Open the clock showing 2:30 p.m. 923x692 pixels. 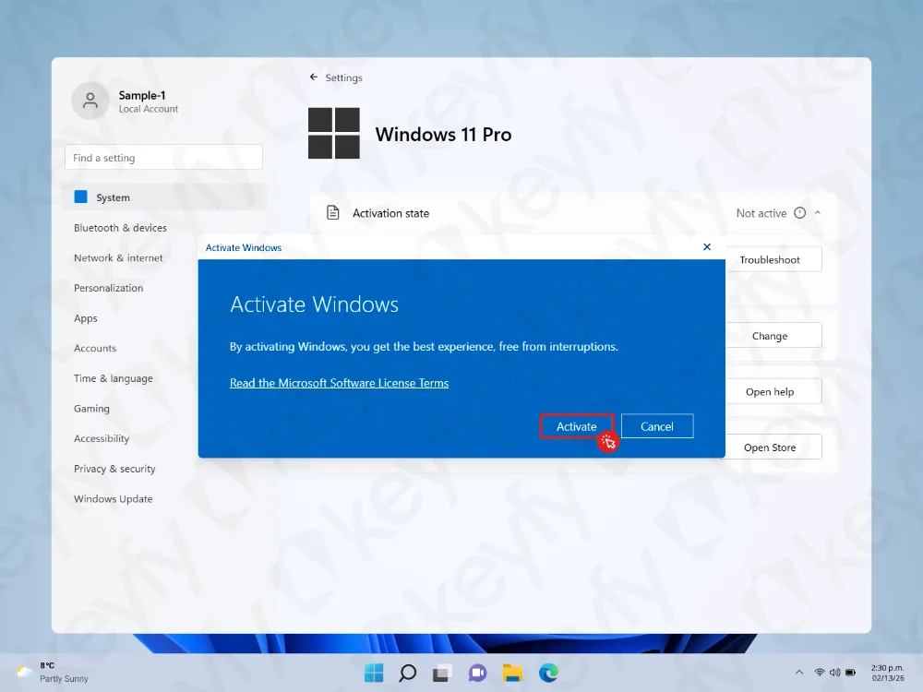point(887,673)
